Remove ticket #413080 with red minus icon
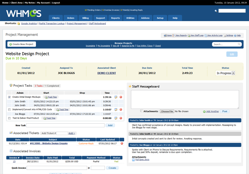 [x=122, y=143]
